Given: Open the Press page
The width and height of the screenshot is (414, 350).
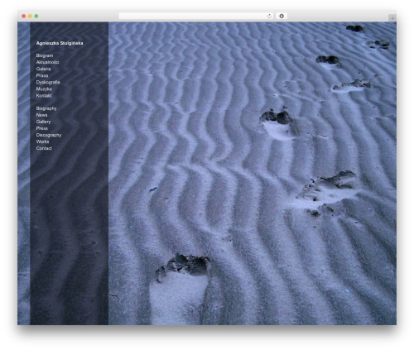Looking at the screenshot, I should point(42,128).
